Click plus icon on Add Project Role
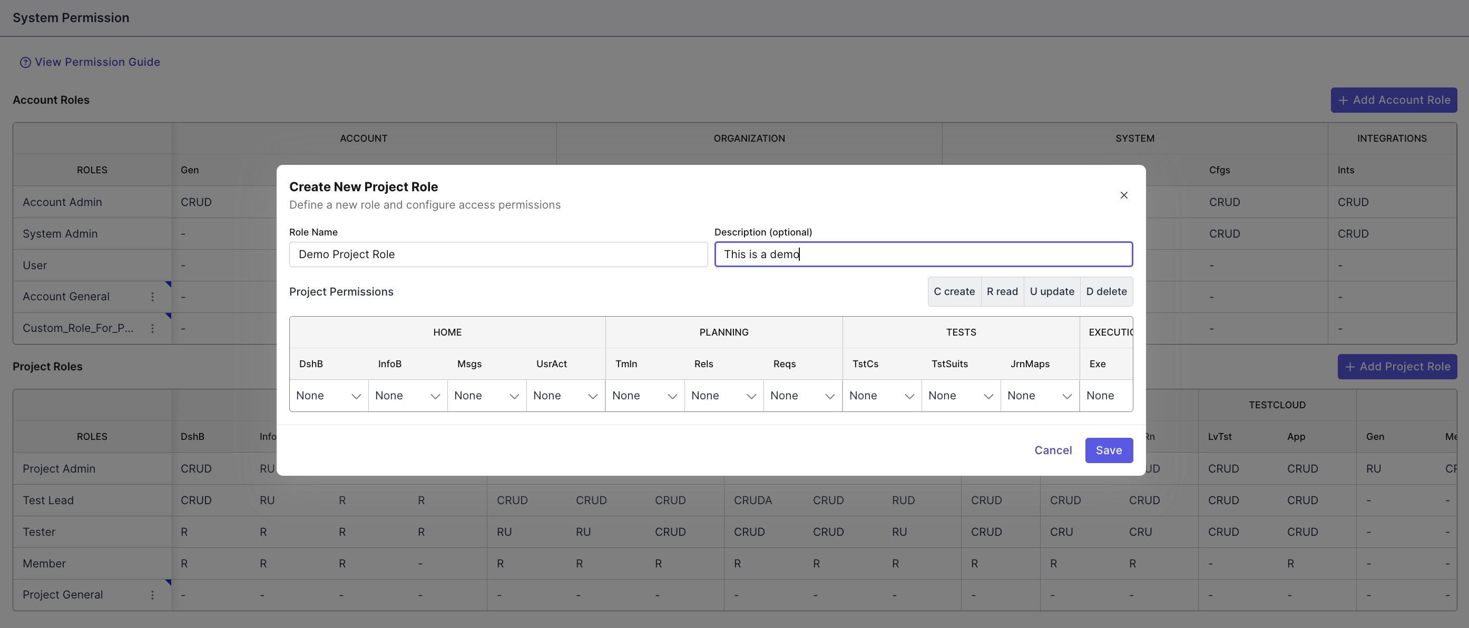This screenshot has height=628, width=1469. (x=1350, y=367)
